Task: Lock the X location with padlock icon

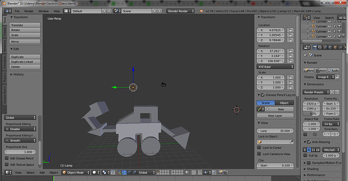Action: [291, 30]
